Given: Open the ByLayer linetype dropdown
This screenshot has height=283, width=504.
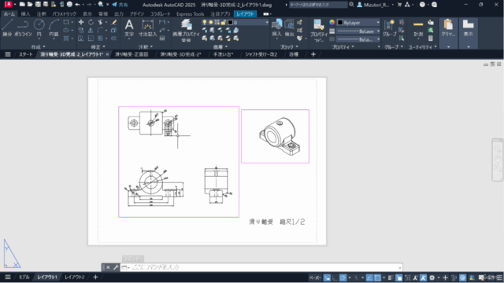Looking at the screenshot, I should (358, 39).
